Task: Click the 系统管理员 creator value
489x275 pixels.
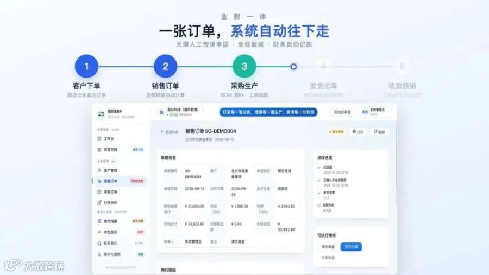Action: coord(193,242)
